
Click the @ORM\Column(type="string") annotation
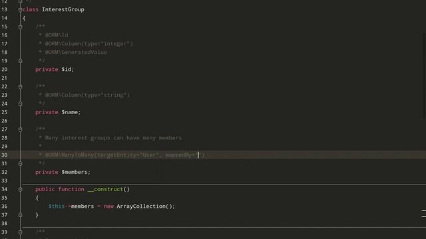(x=87, y=95)
